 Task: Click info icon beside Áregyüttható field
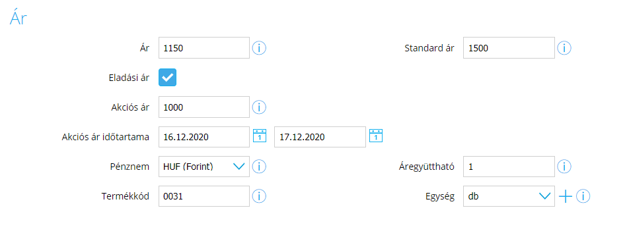(x=564, y=167)
